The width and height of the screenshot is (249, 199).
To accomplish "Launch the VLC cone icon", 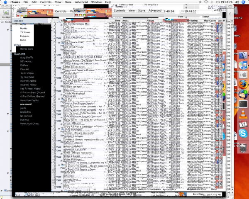I will (x=243, y=114).
